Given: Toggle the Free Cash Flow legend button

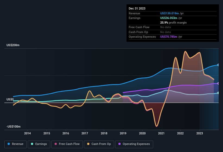Looking at the screenshot, I should click(x=67, y=144).
